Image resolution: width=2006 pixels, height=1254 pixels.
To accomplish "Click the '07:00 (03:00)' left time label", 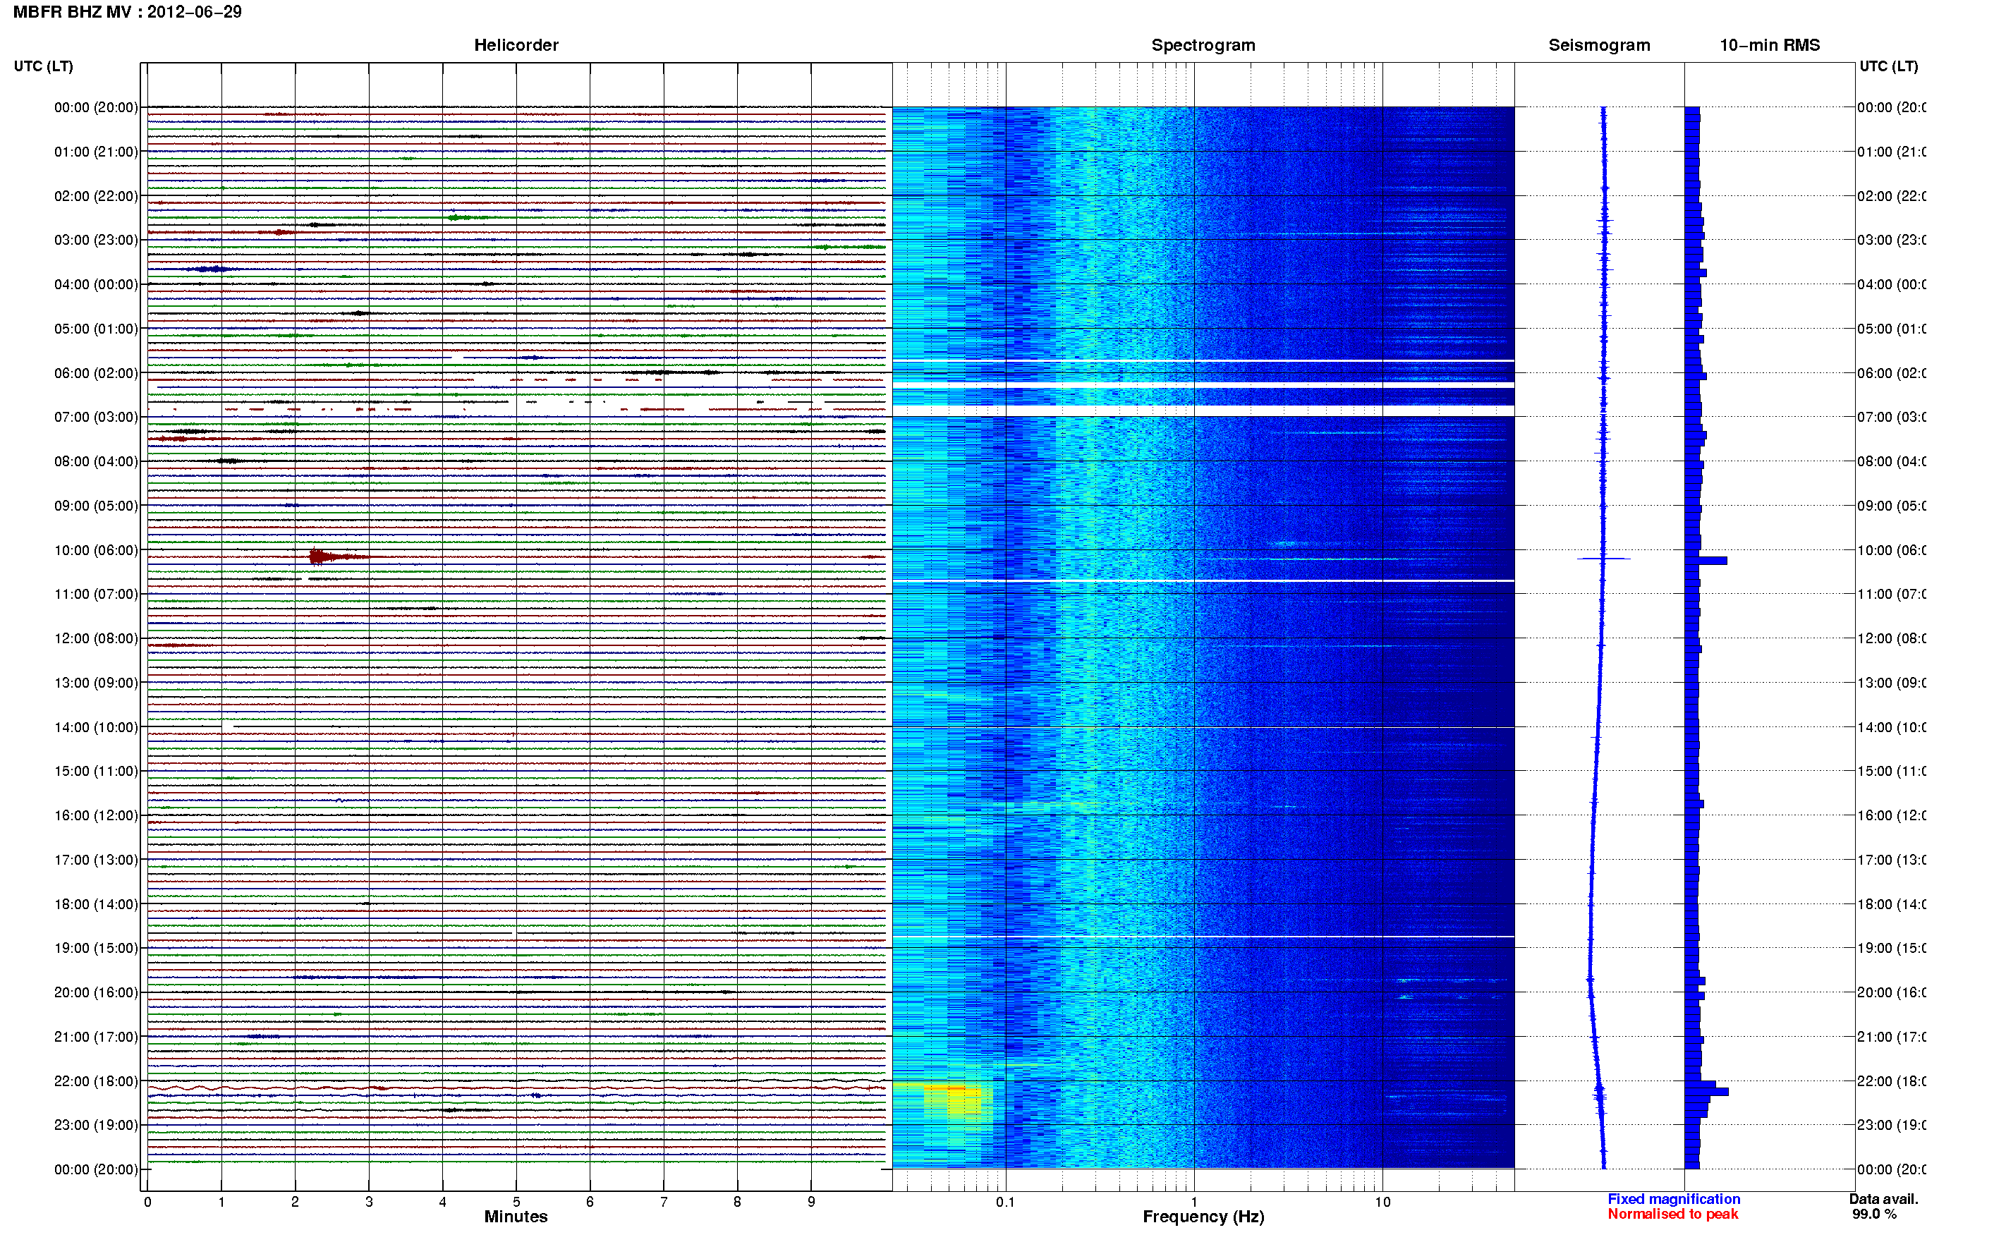I will [96, 416].
